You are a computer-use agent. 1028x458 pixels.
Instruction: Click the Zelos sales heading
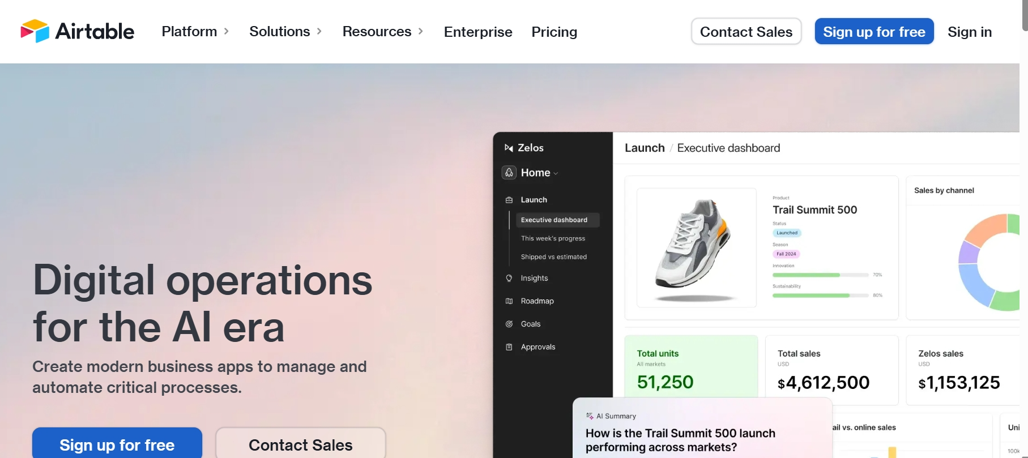click(x=941, y=353)
